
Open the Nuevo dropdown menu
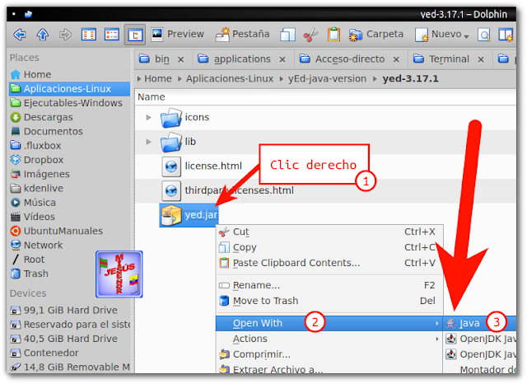pos(442,34)
